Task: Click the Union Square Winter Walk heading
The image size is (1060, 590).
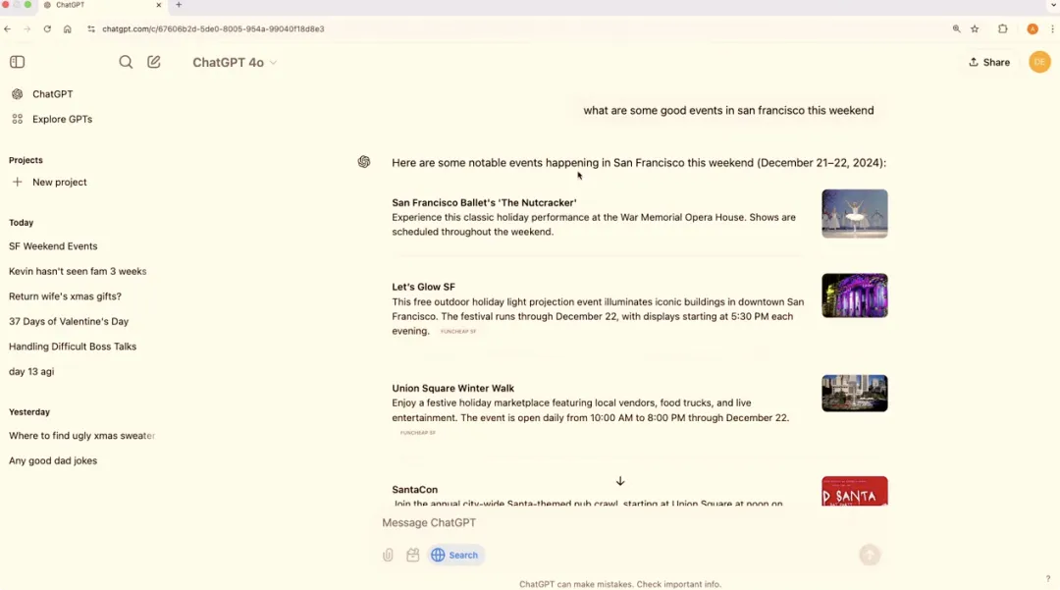Action: click(x=452, y=388)
